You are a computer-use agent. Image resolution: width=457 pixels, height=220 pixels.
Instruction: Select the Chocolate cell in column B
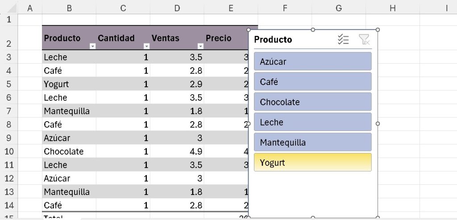click(64, 151)
